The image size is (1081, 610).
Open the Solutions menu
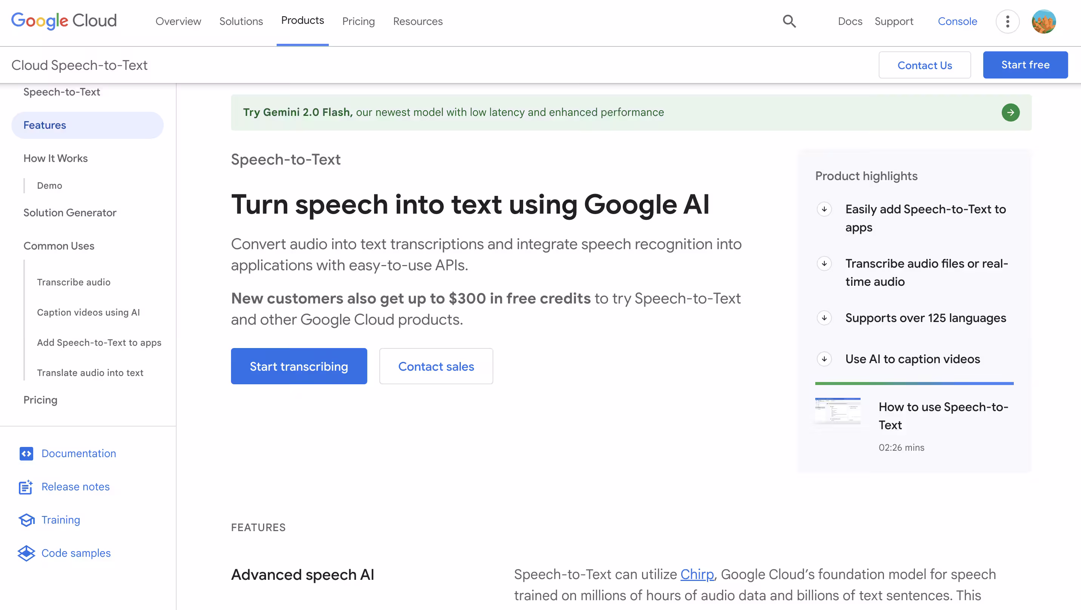point(241,22)
